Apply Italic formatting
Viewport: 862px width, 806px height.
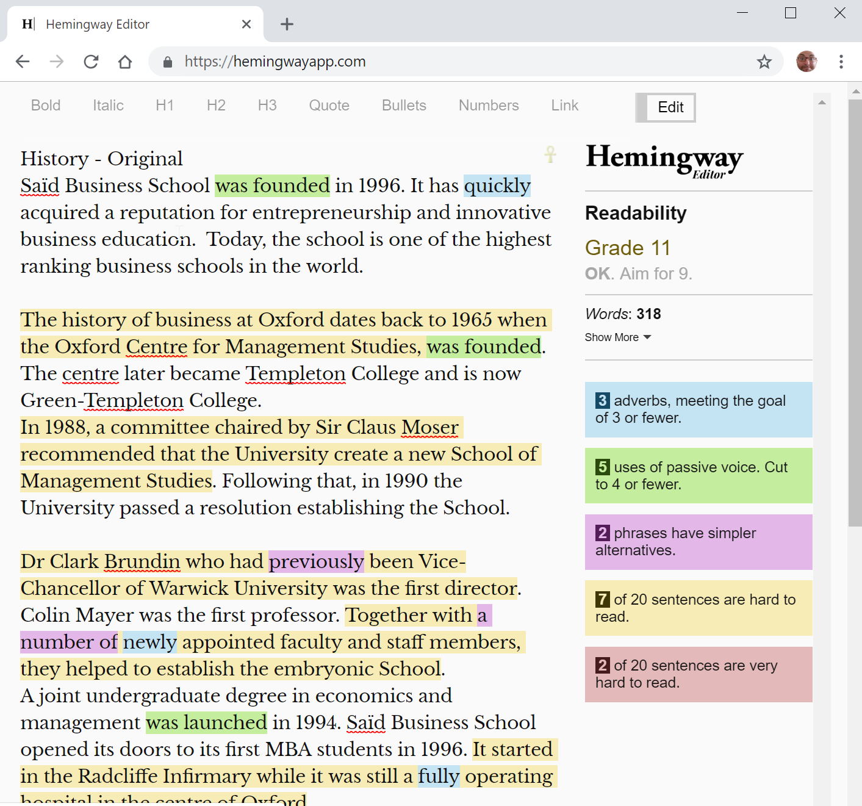click(108, 106)
